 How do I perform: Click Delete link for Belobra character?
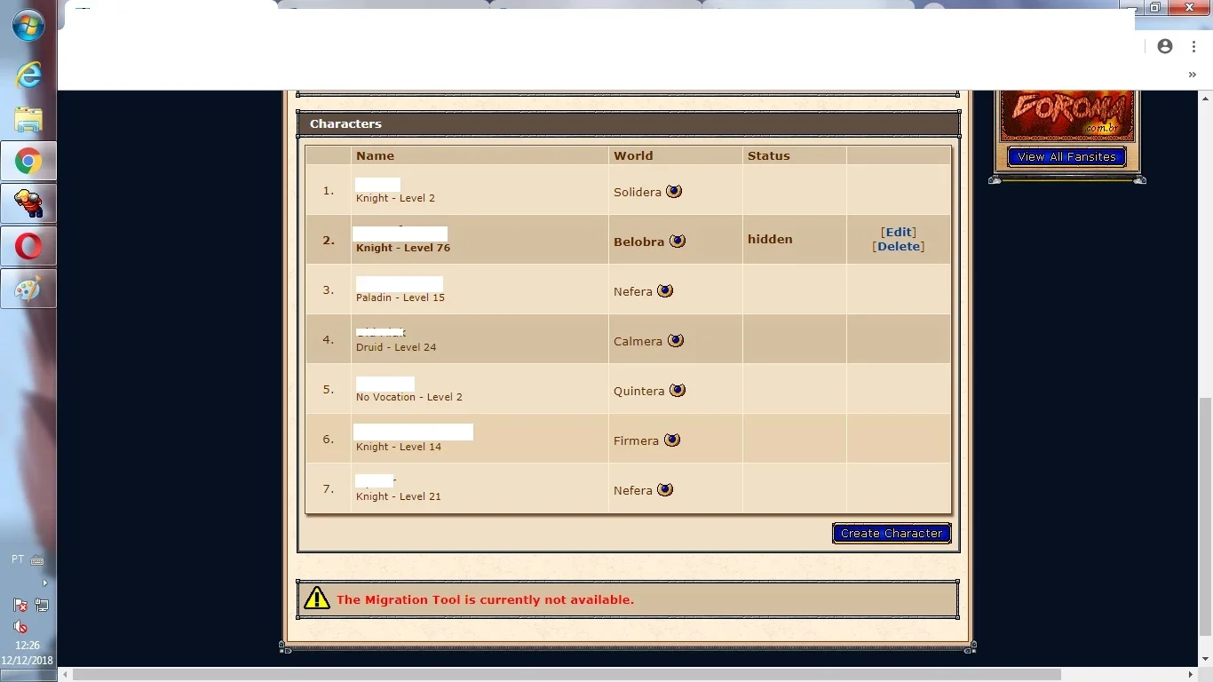[899, 246]
